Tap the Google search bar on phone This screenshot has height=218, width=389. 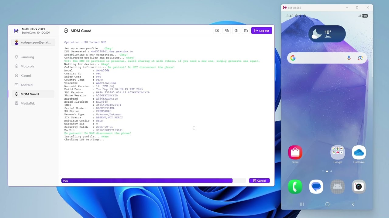[327, 58]
